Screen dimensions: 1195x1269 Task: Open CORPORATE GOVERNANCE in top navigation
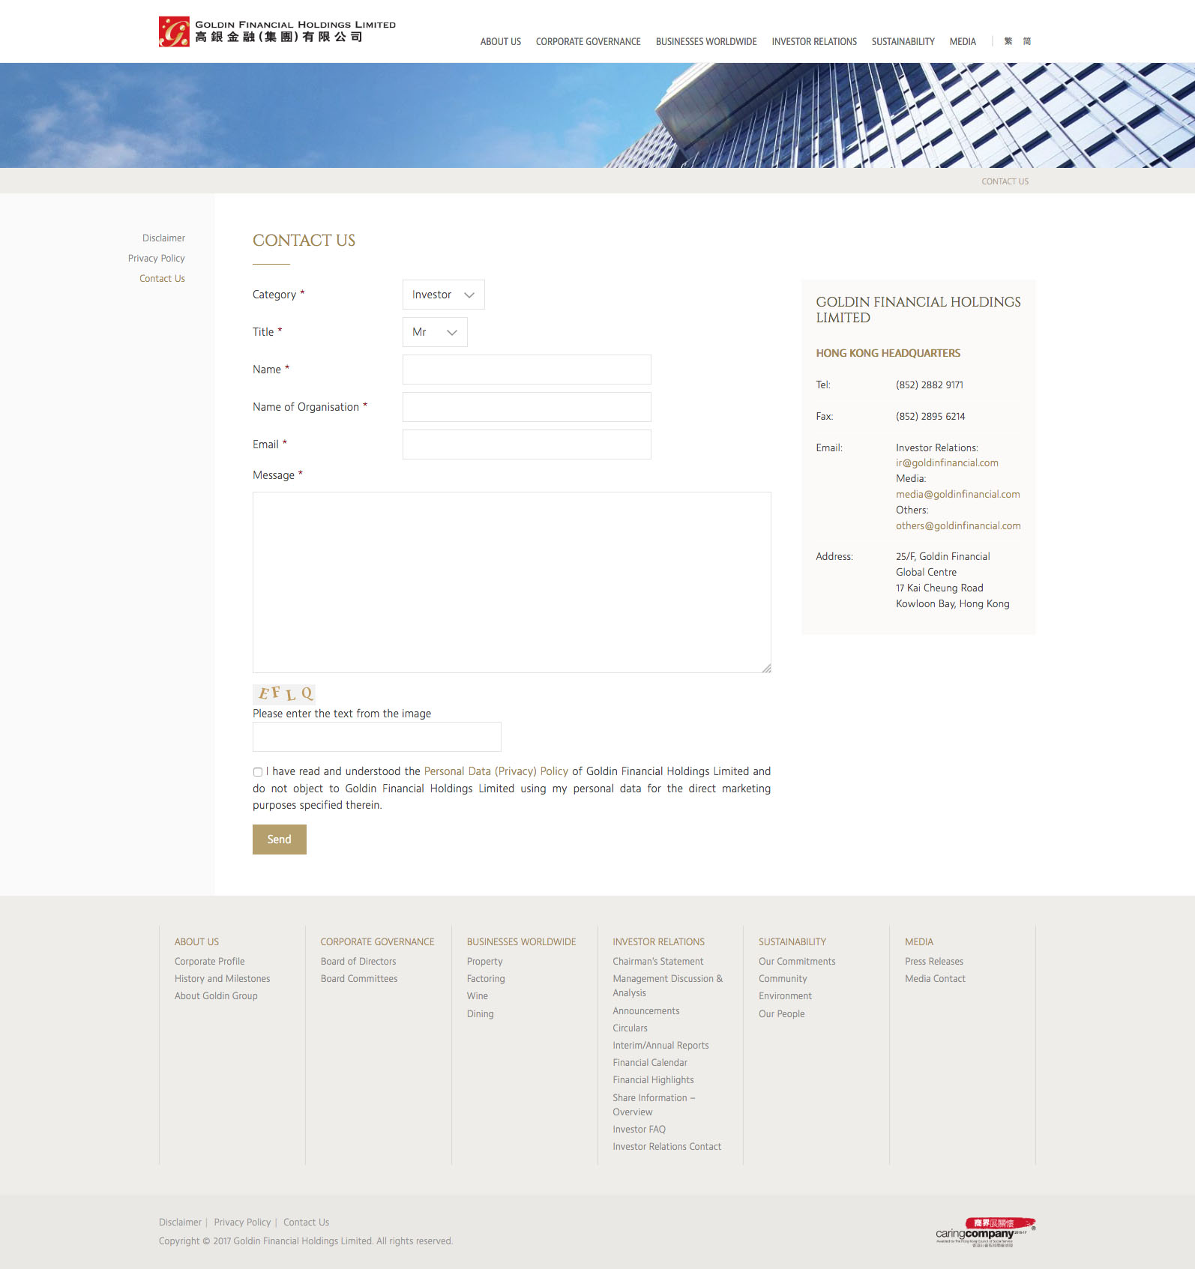tap(589, 42)
